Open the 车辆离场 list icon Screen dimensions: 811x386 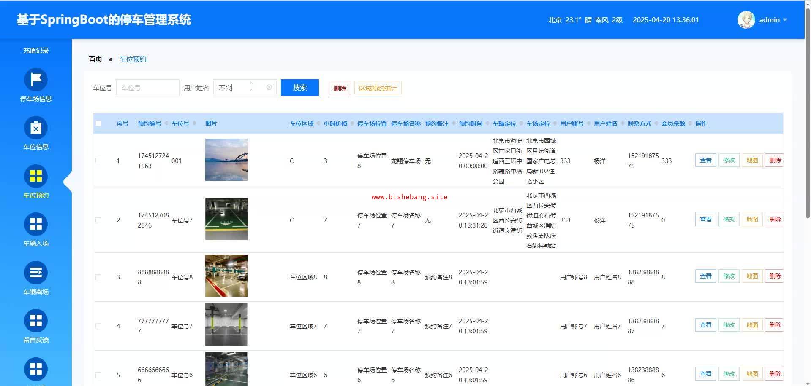click(36, 273)
